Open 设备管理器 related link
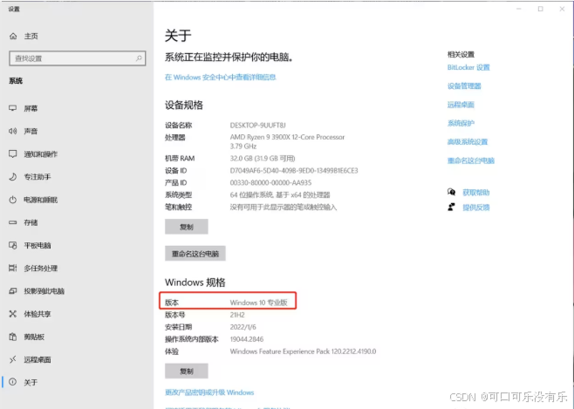The height and width of the screenshot is (409, 574). (x=464, y=86)
